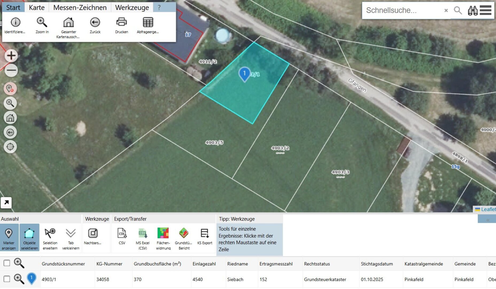496x289 pixels.
Task: Expand the map via the corner arrow
Action: click(6, 203)
